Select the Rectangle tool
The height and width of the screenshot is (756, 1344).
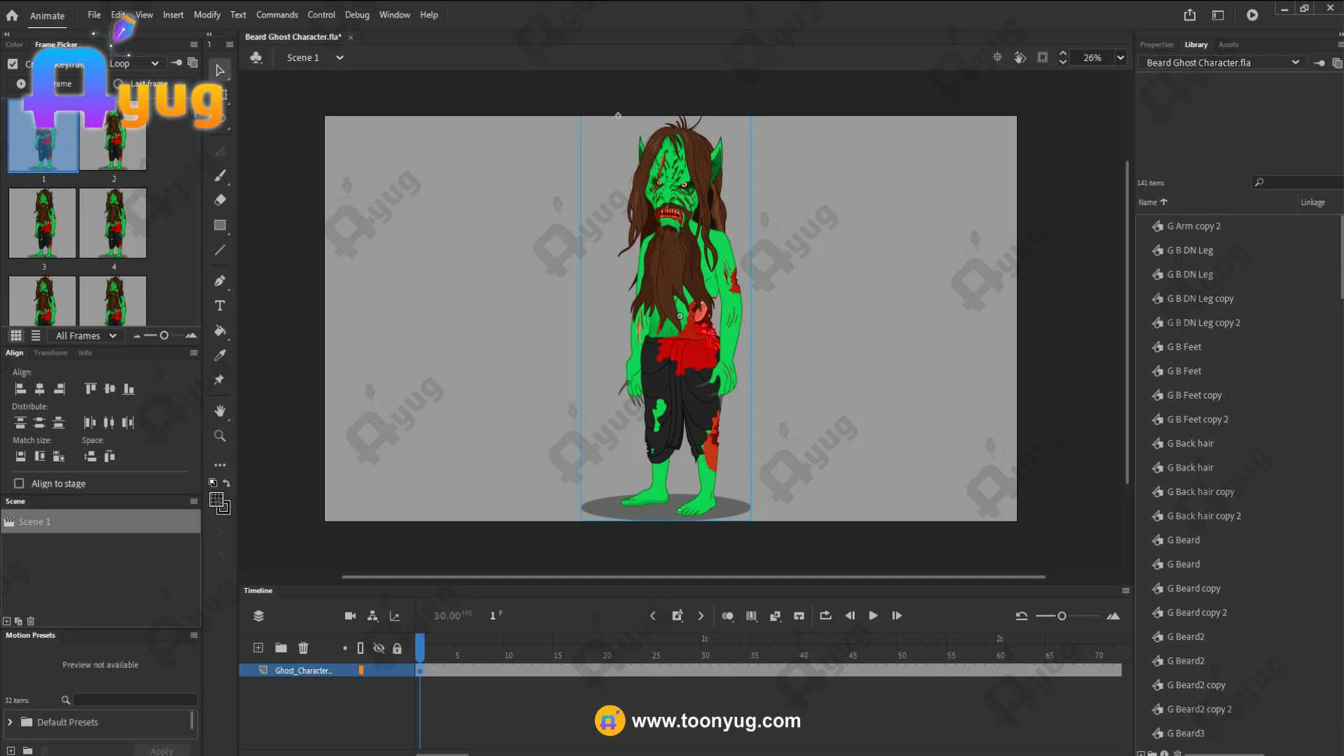[220, 225]
